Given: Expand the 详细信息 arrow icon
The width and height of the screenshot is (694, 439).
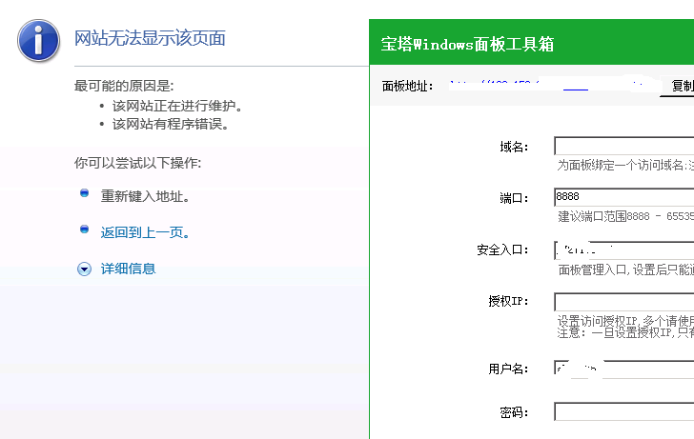Looking at the screenshot, I should [84, 269].
